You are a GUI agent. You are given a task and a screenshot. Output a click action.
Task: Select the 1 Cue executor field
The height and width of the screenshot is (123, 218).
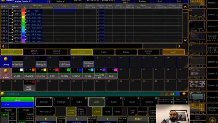17,104
